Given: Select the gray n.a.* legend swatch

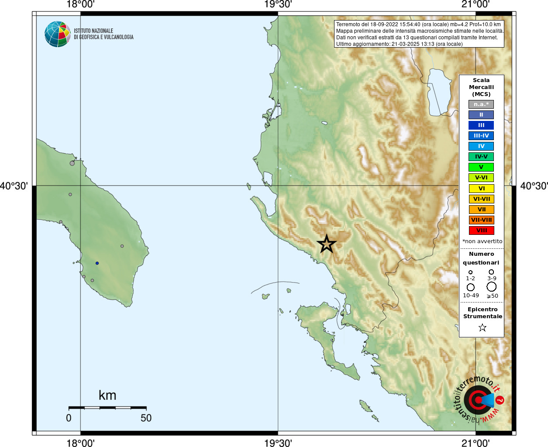Looking at the screenshot, I should pyautogui.click(x=481, y=104).
